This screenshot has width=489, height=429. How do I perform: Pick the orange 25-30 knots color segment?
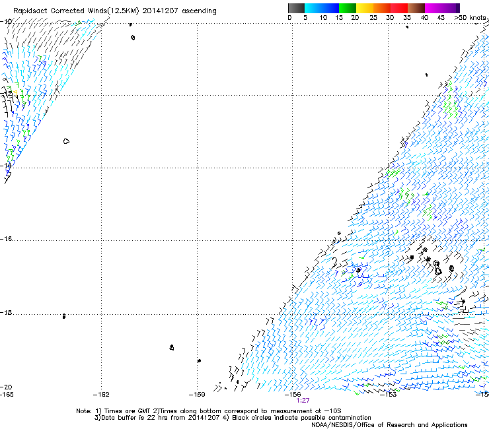pos(382,8)
